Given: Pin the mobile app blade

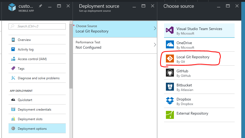Looking at the screenshot, I should coord(40,6).
